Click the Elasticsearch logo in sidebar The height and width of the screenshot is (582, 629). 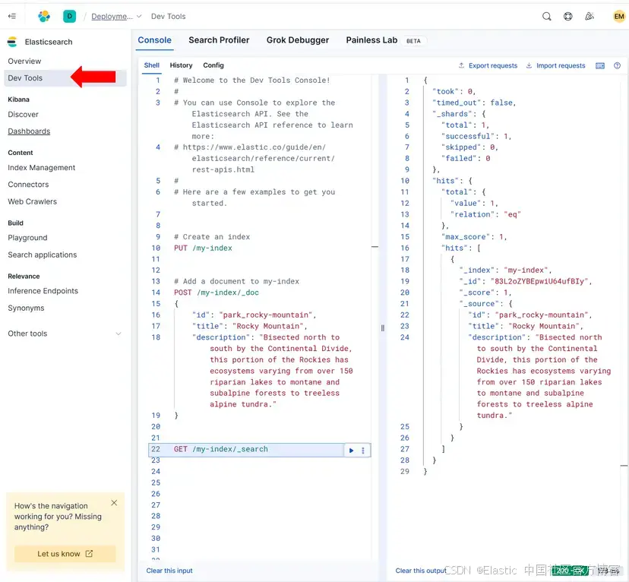click(12, 42)
